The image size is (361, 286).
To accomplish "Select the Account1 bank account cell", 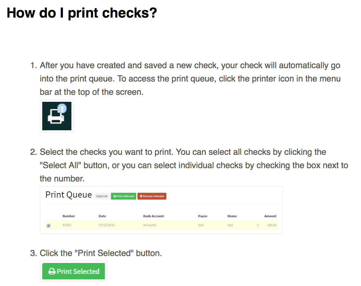I will coord(150,225).
